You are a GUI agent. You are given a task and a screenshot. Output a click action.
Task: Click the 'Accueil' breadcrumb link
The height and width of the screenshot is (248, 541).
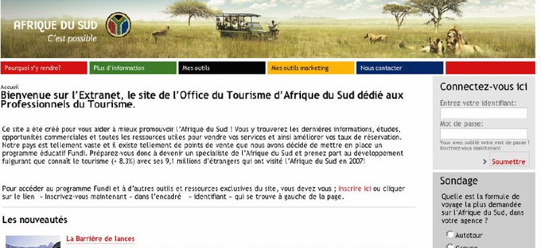(x=9, y=87)
